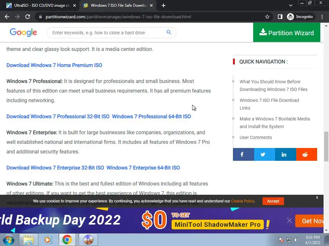
Task: Open the media player taskbar icon
Action: (x=48, y=240)
